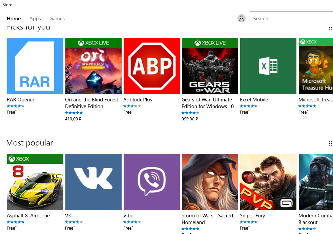The height and width of the screenshot is (234, 333).
Task: Click Storm of Wars - Sacred Homeland title
Action: [x=207, y=219]
